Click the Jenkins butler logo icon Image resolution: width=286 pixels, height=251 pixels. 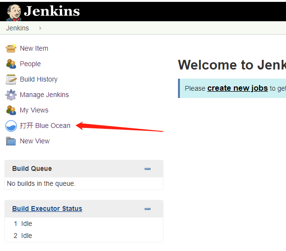point(14,13)
